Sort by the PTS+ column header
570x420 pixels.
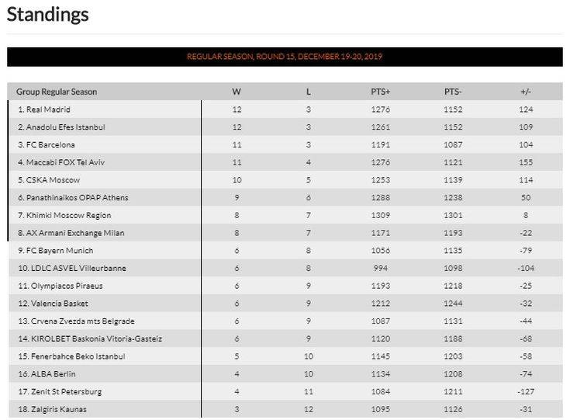click(380, 92)
